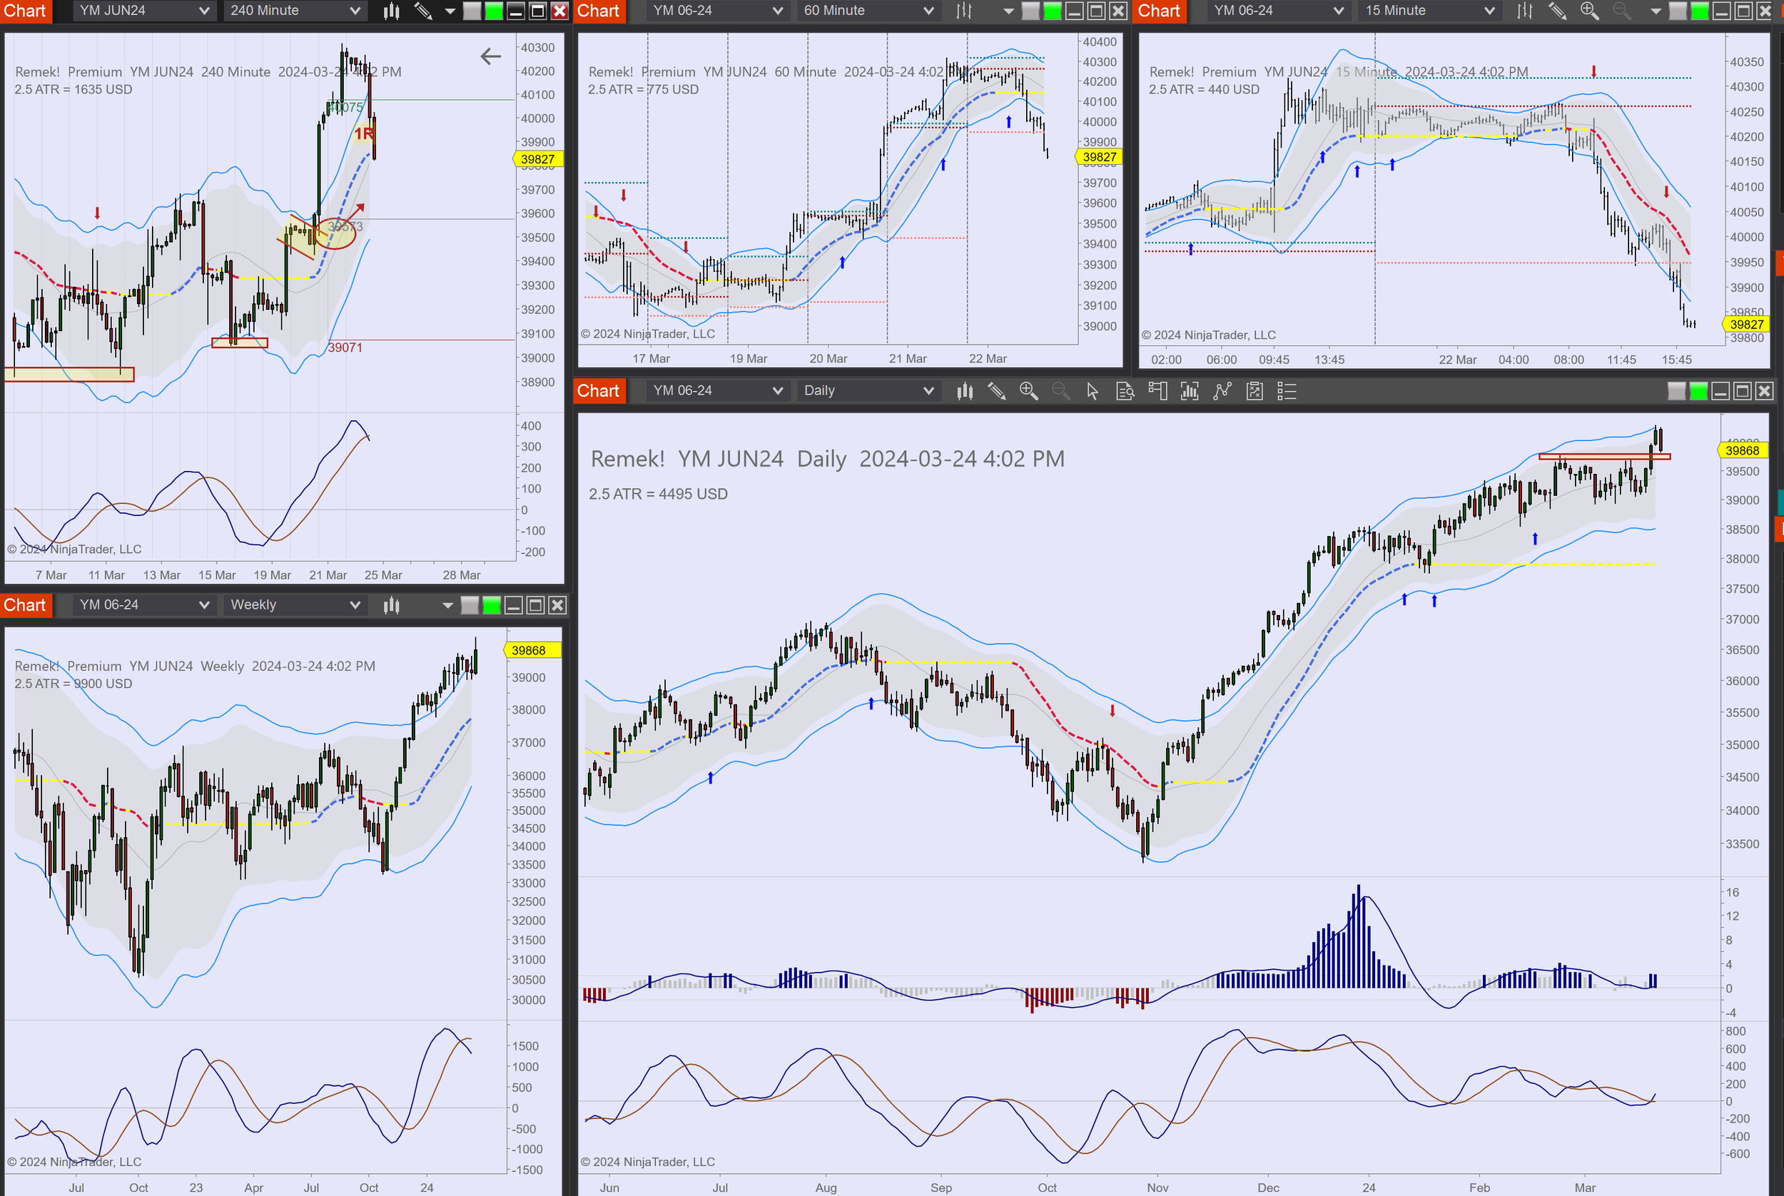Select drawing tools pencil in Daily chart

click(x=996, y=391)
